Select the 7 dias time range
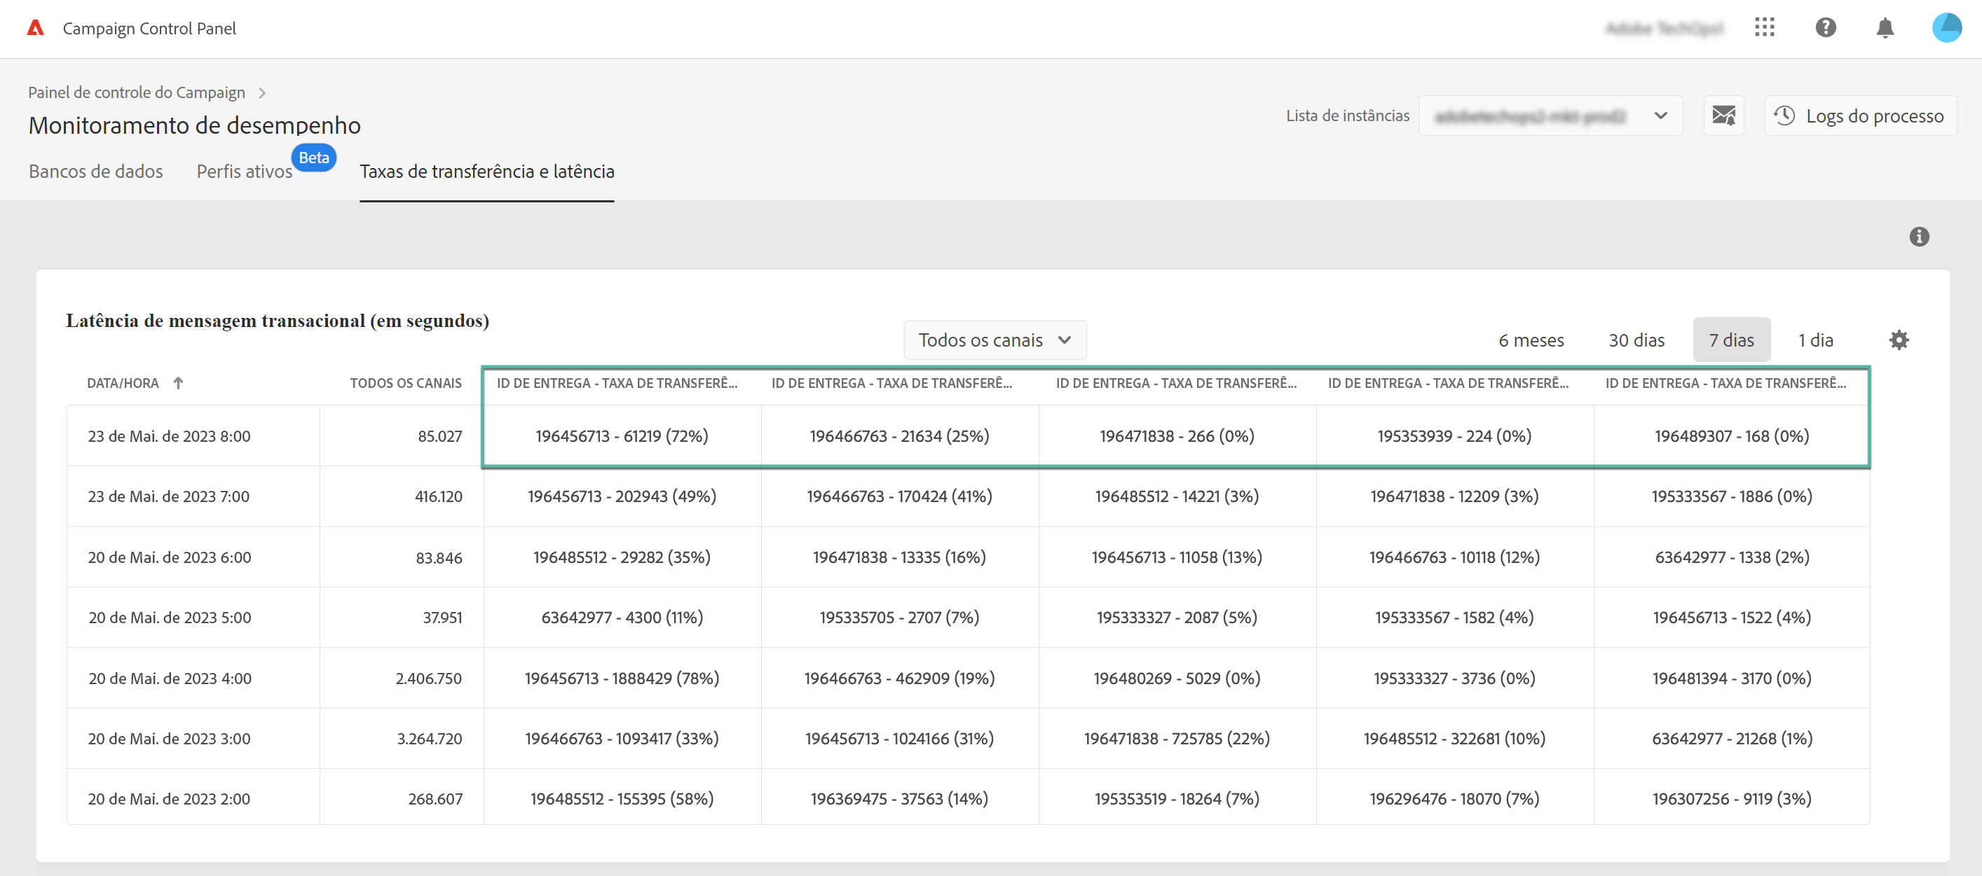The height and width of the screenshot is (876, 1982). pos(1731,340)
